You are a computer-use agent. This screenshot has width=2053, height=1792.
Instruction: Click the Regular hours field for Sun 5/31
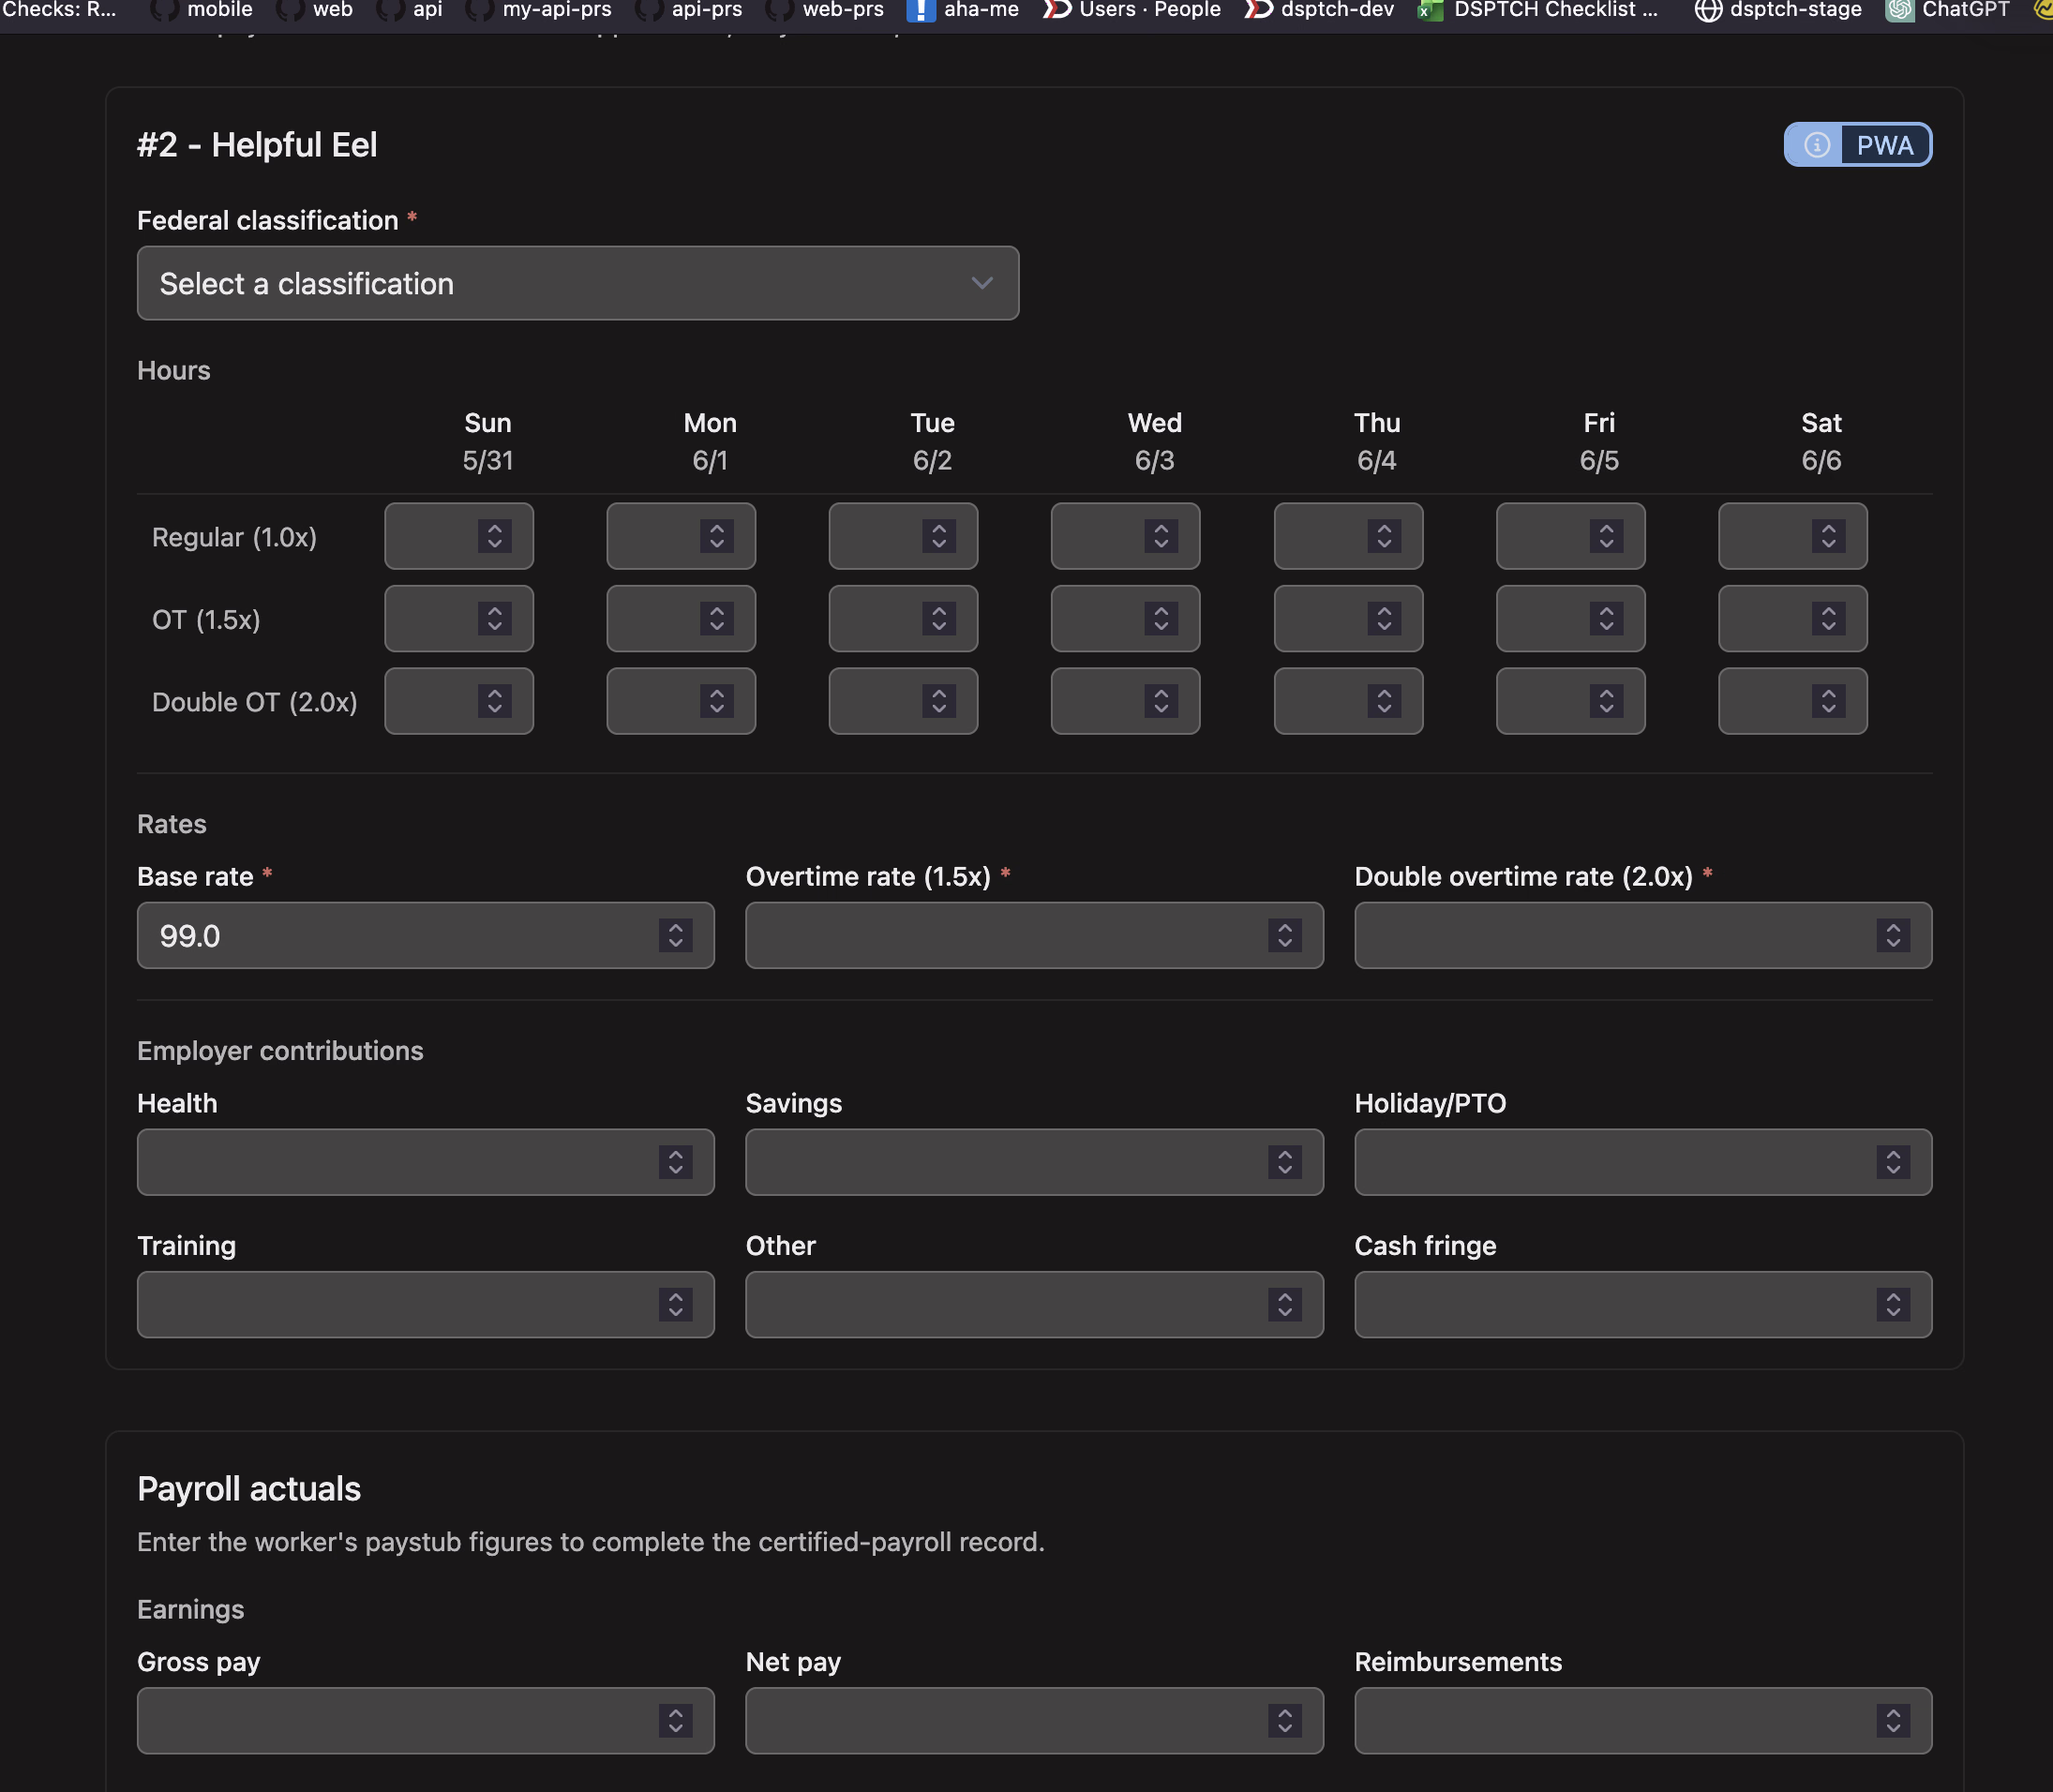tap(459, 536)
